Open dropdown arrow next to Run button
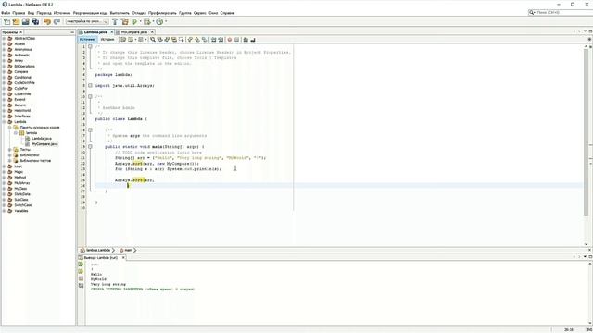 [140, 21]
